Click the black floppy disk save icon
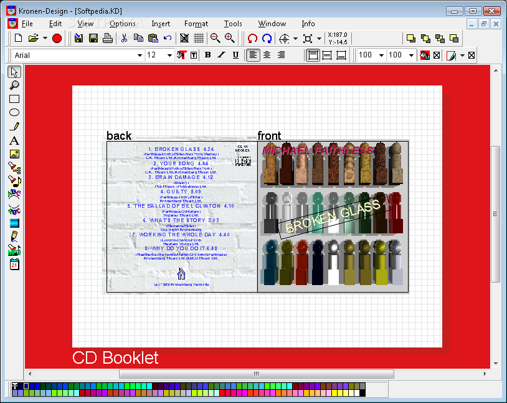The width and height of the screenshot is (507, 403). [x=93, y=38]
